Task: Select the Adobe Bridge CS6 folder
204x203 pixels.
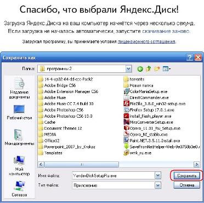Action: coord(57,85)
